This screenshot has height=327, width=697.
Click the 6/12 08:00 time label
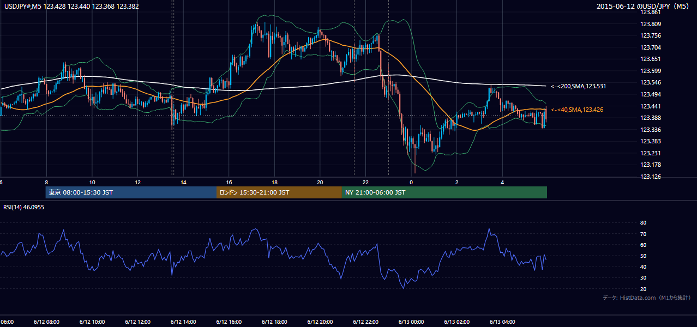(46, 322)
